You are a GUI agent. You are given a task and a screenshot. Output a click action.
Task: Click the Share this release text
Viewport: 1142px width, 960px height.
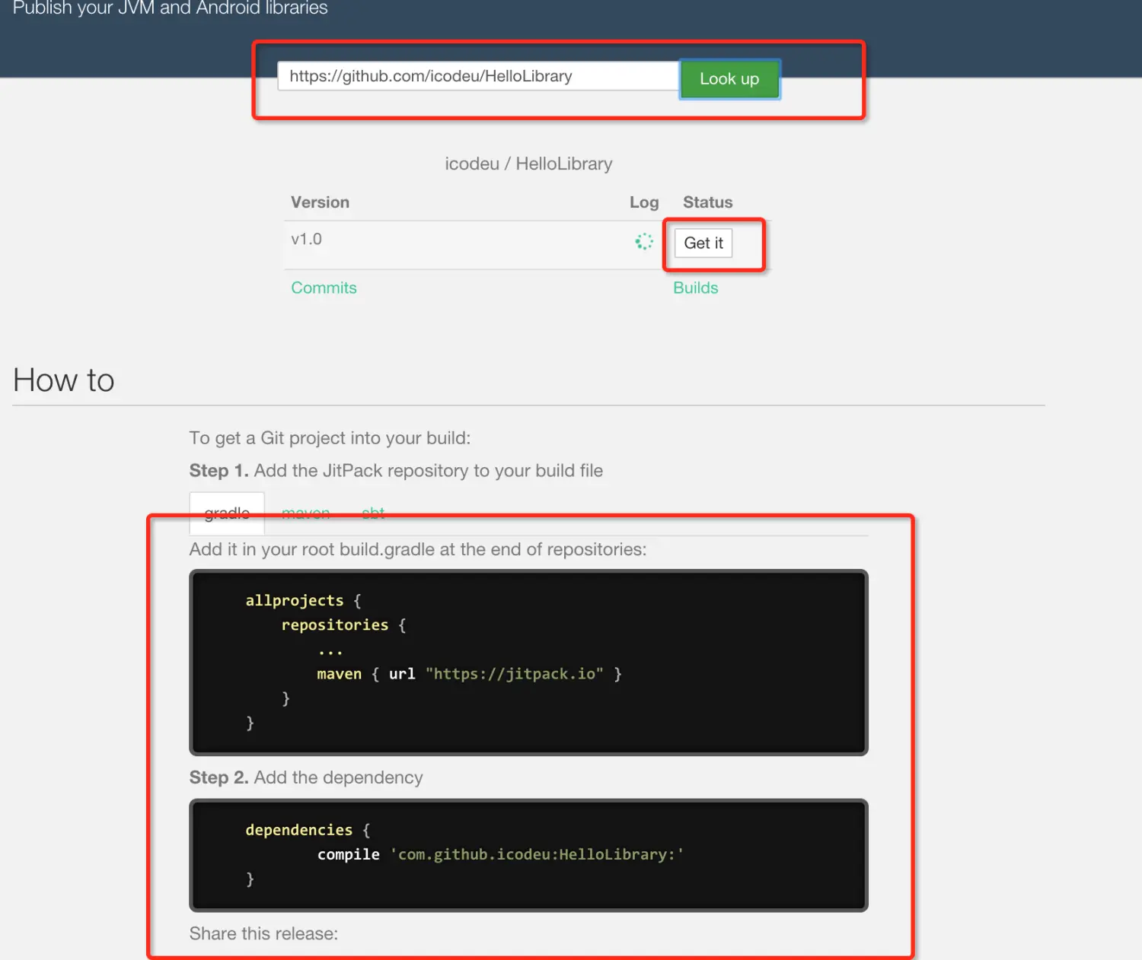[263, 934]
